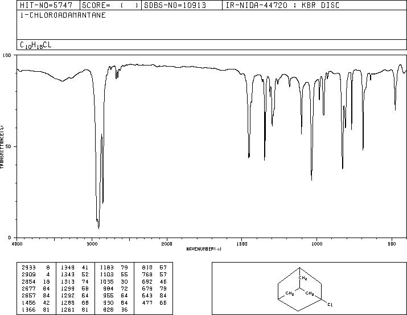Select the 1103 peak row

(x=114, y=275)
